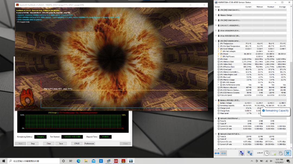Click the HWiNFO logging sheet icon
This screenshot has width=293, height=164.
274,153
